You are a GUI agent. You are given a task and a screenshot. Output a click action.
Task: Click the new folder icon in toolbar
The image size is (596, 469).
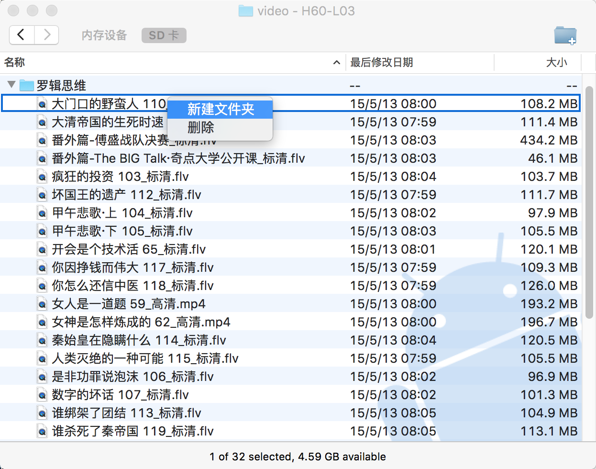click(565, 35)
